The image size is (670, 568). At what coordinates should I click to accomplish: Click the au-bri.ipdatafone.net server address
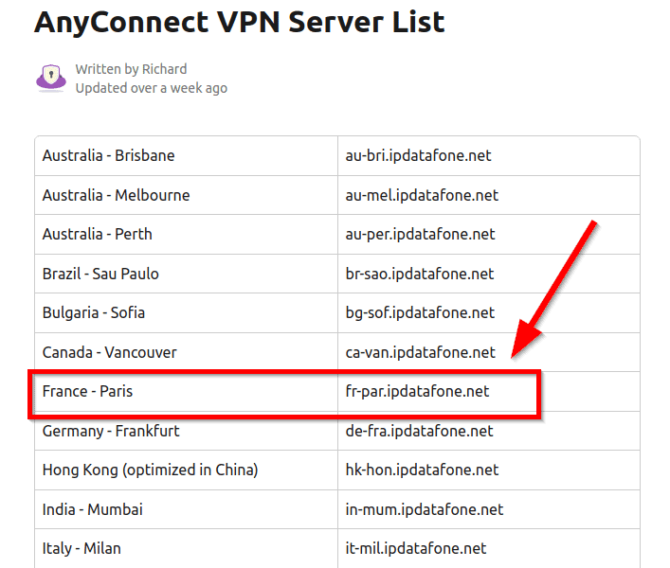pyautogui.click(x=418, y=155)
